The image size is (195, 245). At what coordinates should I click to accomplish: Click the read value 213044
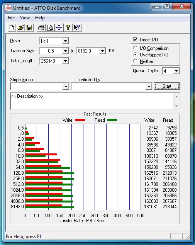pos(170,207)
